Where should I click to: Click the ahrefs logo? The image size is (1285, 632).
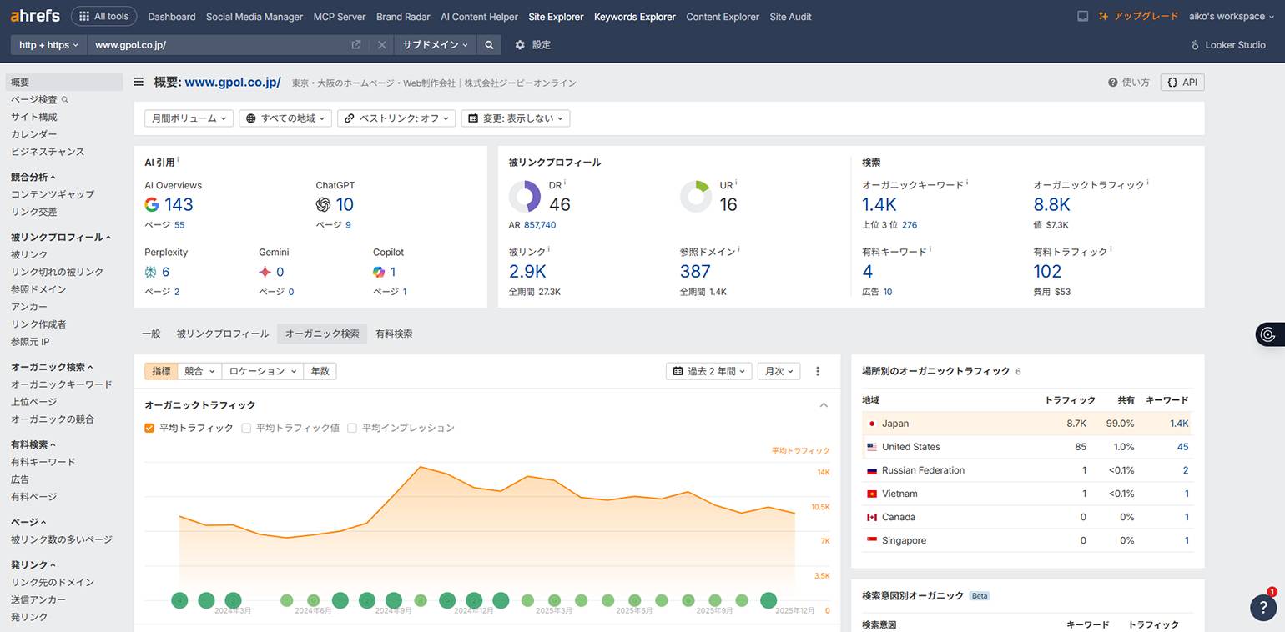pos(35,15)
